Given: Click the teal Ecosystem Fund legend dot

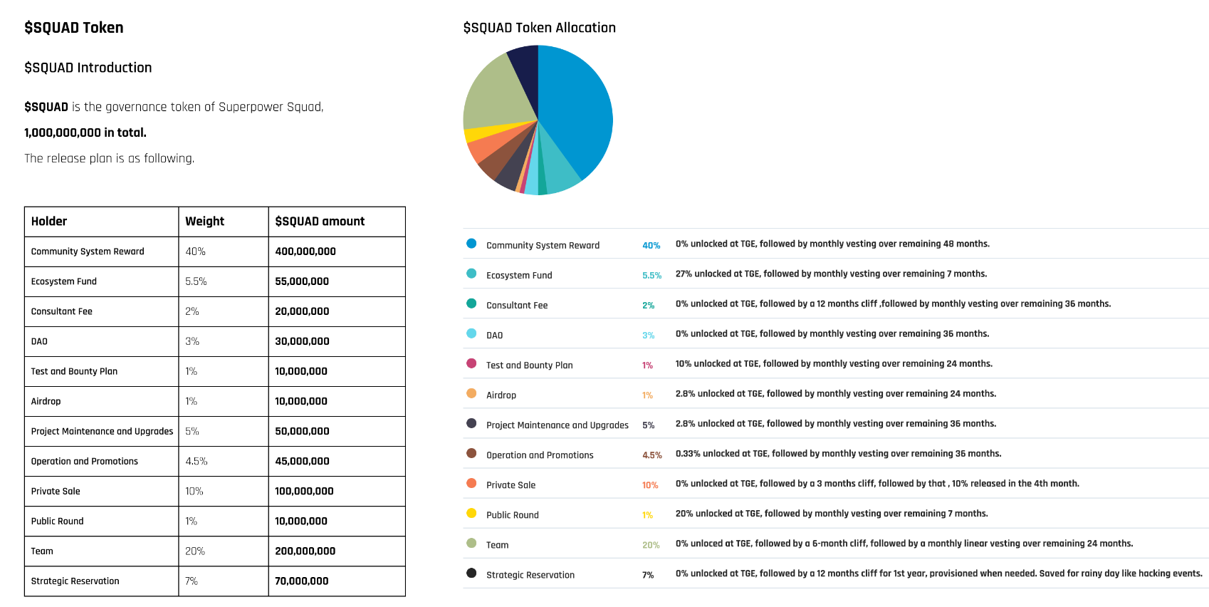Looking at the screenshot, I should point(471,274).
